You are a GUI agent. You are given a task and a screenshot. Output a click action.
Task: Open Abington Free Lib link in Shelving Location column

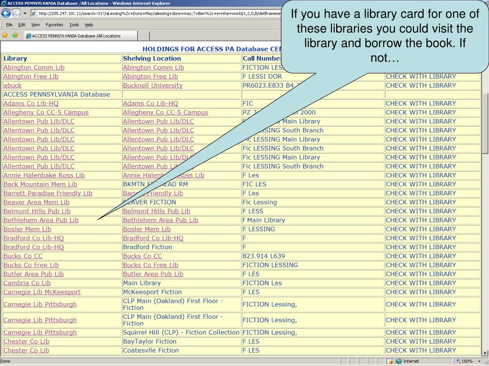click(x=150, y=77)
